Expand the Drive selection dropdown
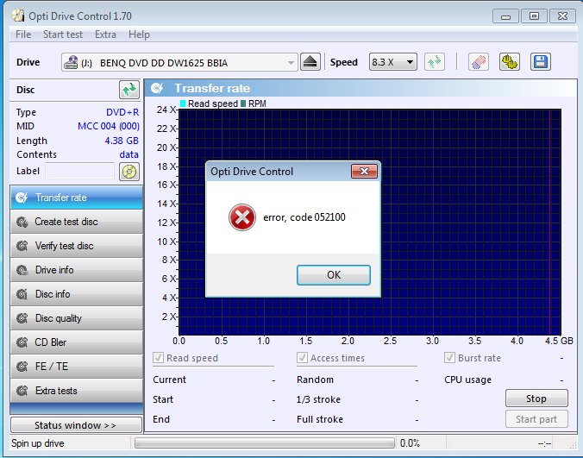583x458 pixels. point(291,62)
